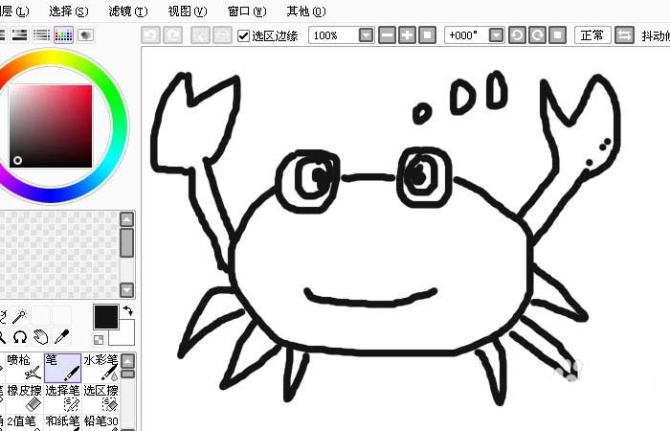Viewport: 670px width, 431px height.
Task: Select the 选区擦 selection eraser tool
Action: 100,398
